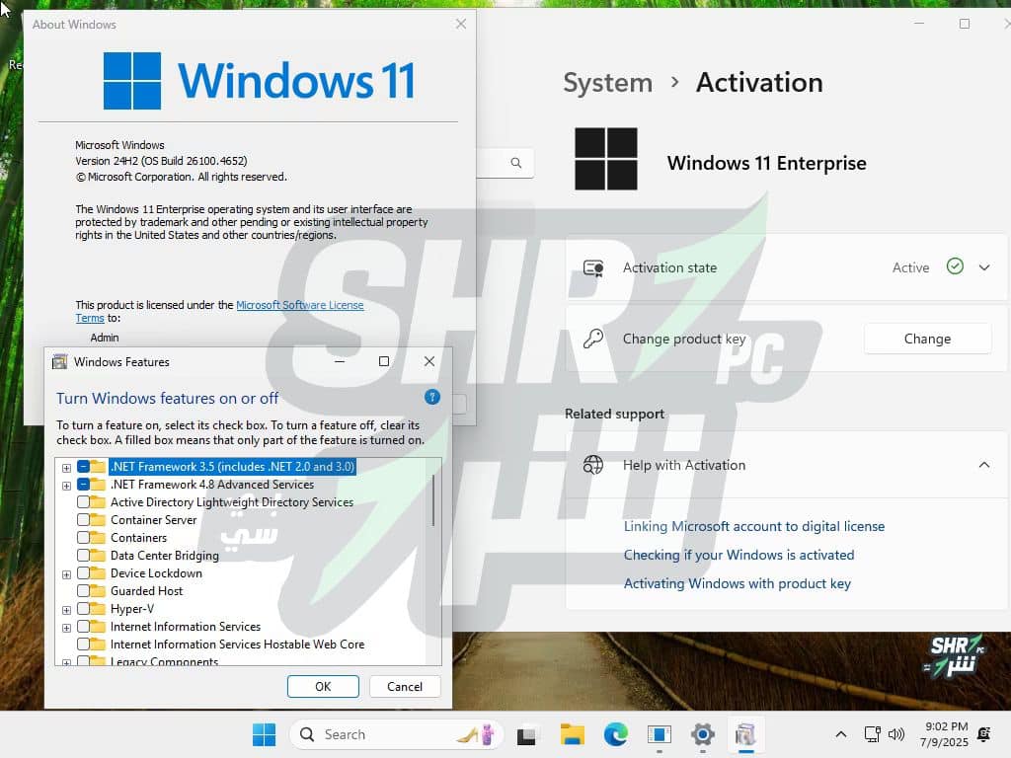Open Microsoft Edge from taskbar
Screen dimensions: 1011x758
pyautogui.click(x=616, y=734)
